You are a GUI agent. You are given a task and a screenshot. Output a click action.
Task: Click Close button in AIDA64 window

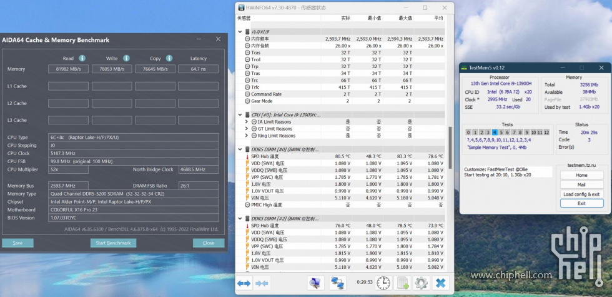click(209, 243)
